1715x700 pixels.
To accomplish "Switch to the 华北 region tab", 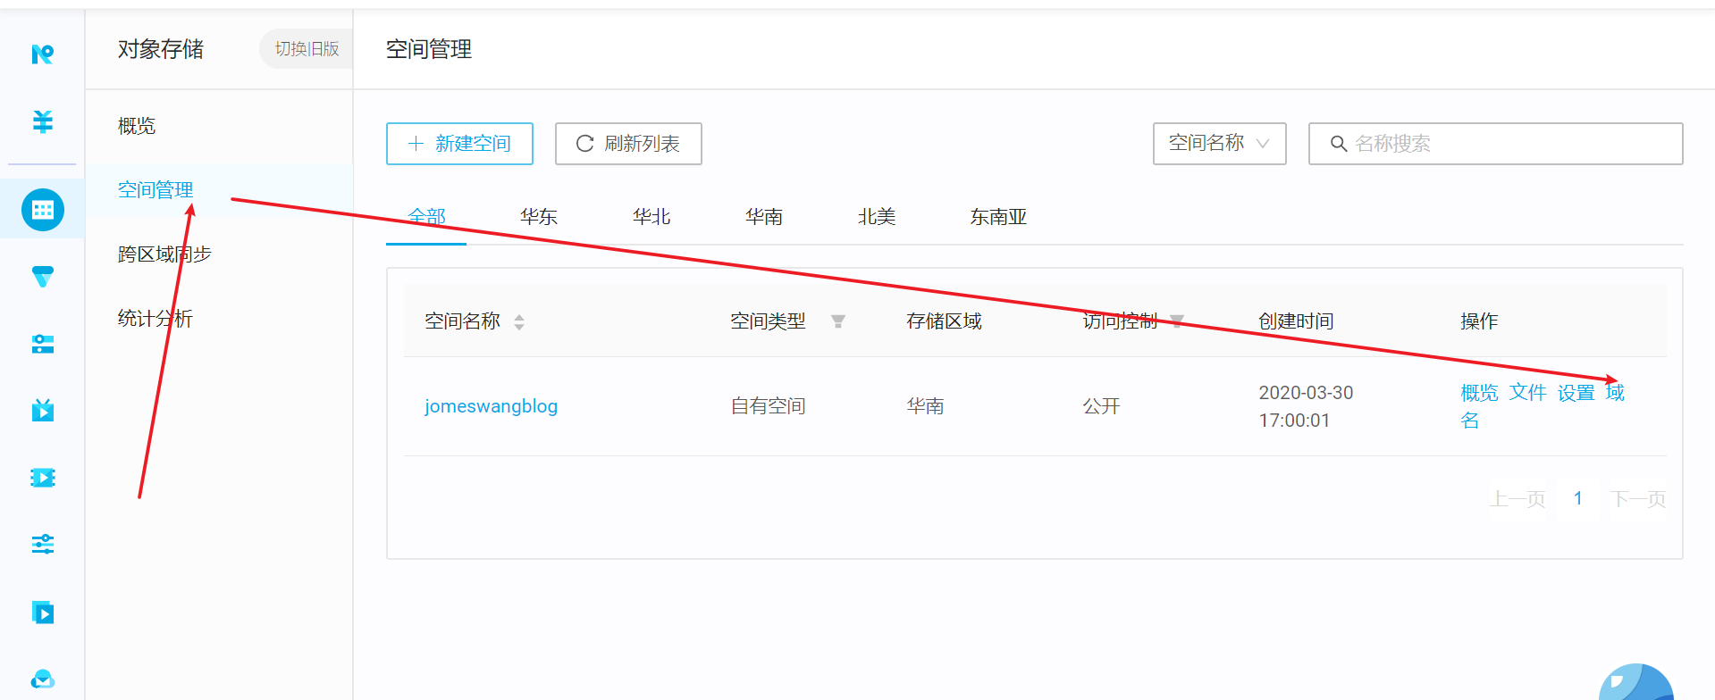I will [x=652, y=217].
